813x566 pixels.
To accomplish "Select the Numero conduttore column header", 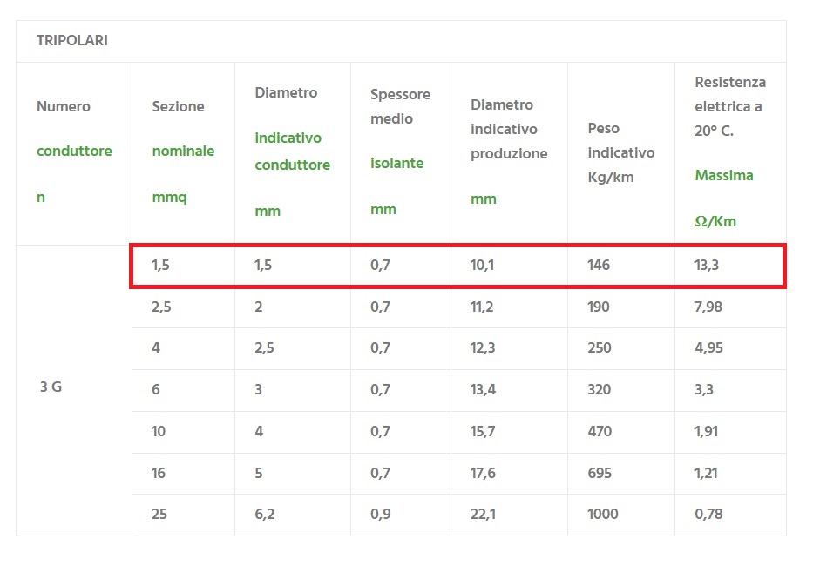I will coord(74,152).
